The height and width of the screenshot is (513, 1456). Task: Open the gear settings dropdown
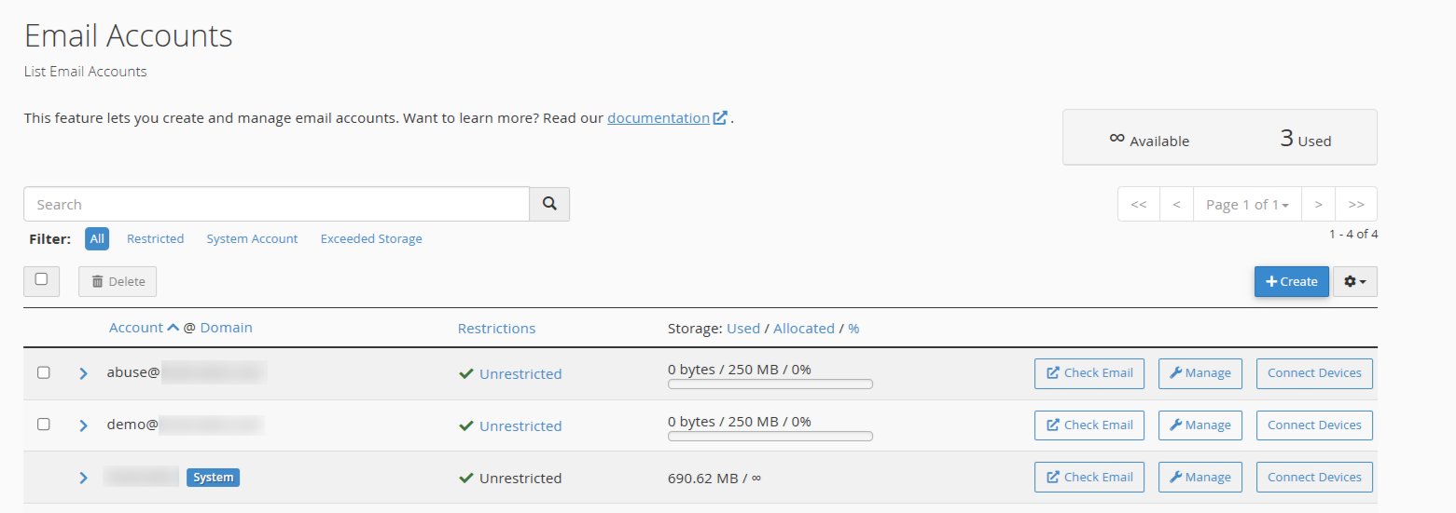click(x=1354, y=281)
